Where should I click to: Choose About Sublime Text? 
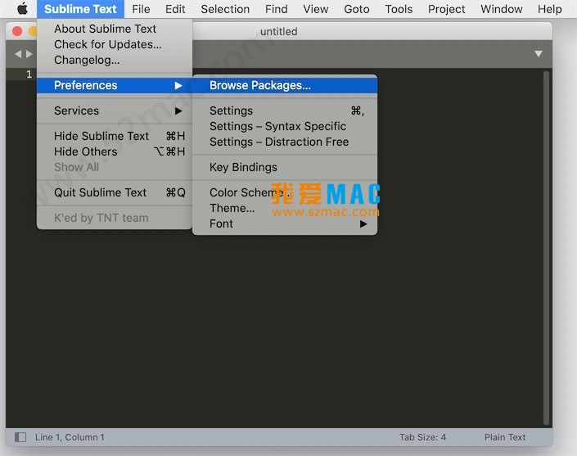[115, 29]
